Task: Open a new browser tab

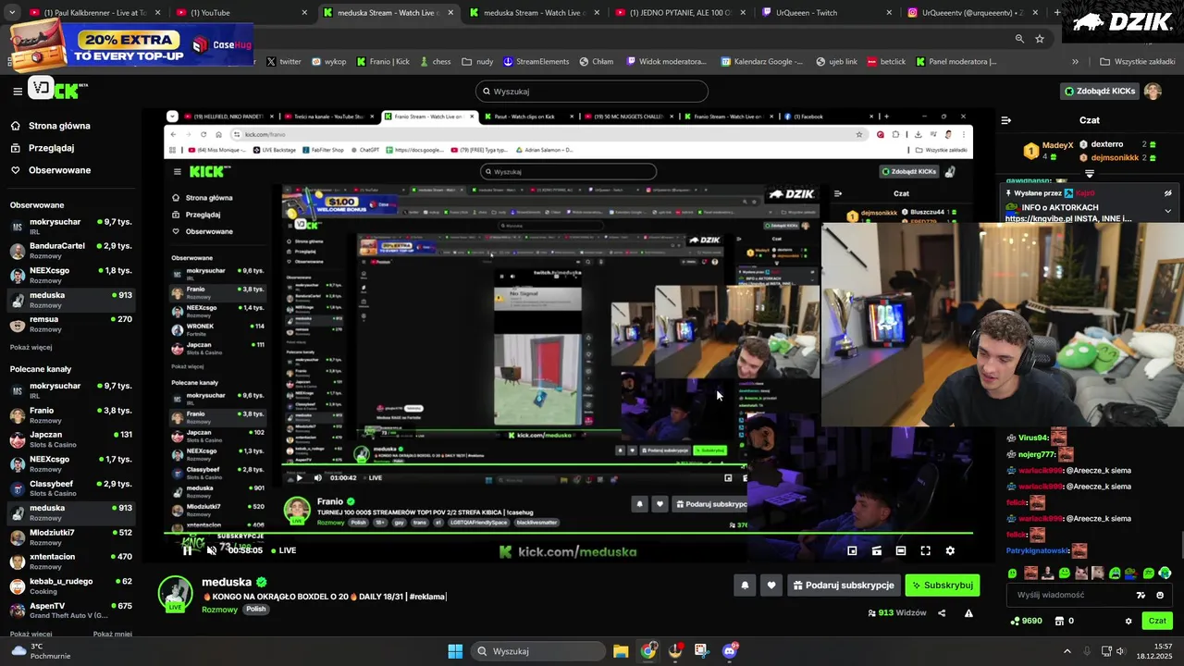Action: (x=1058, y=12)
